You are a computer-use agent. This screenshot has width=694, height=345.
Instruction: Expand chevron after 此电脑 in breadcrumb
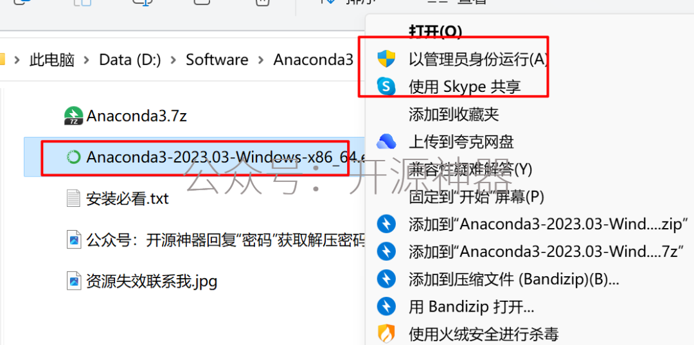87,59
